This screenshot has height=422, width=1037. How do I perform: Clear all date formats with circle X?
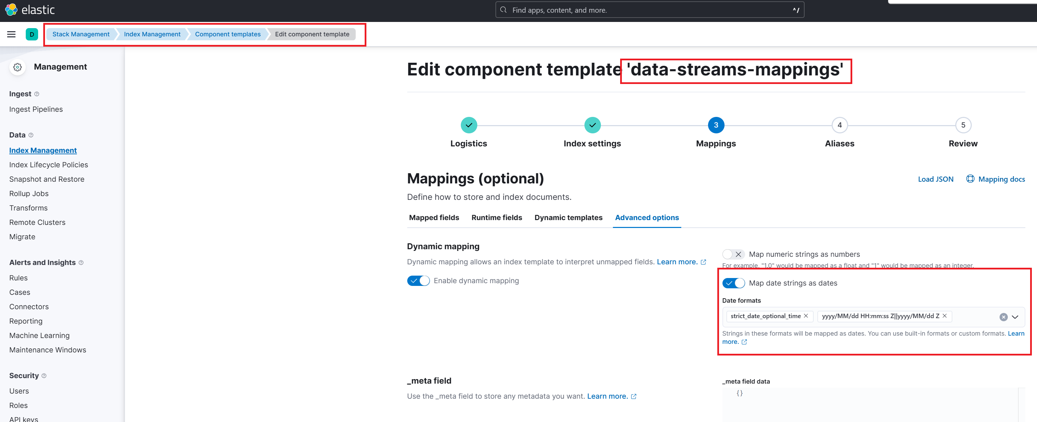pyautogui.click(x=1003, y=317)
